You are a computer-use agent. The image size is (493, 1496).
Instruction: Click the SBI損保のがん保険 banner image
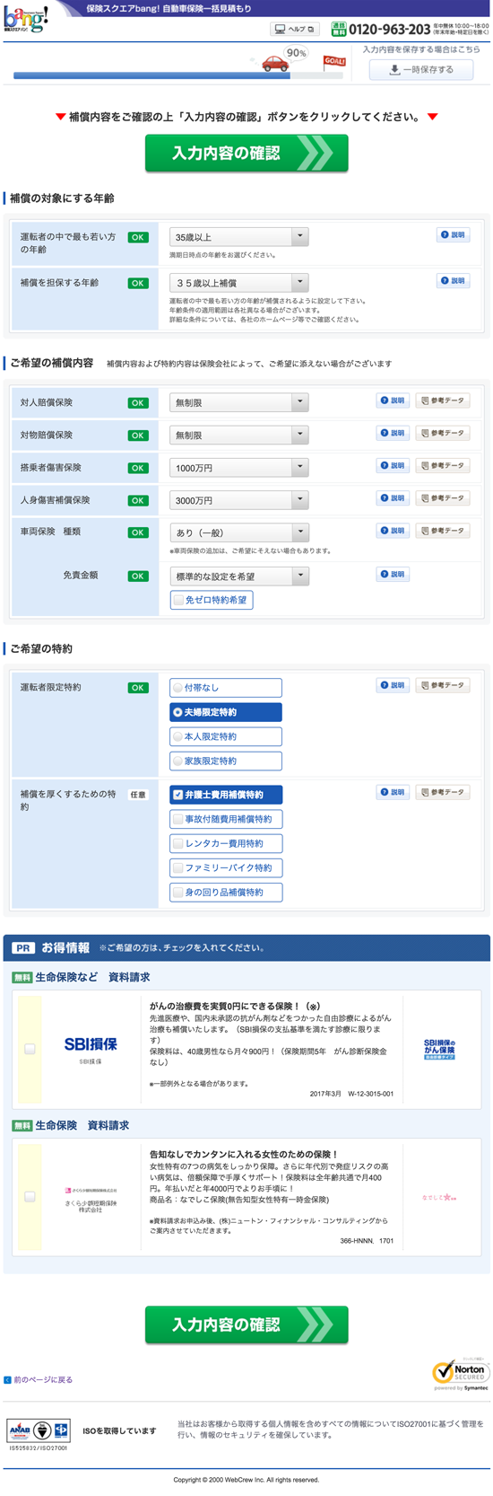click(x=439, y=1048)
